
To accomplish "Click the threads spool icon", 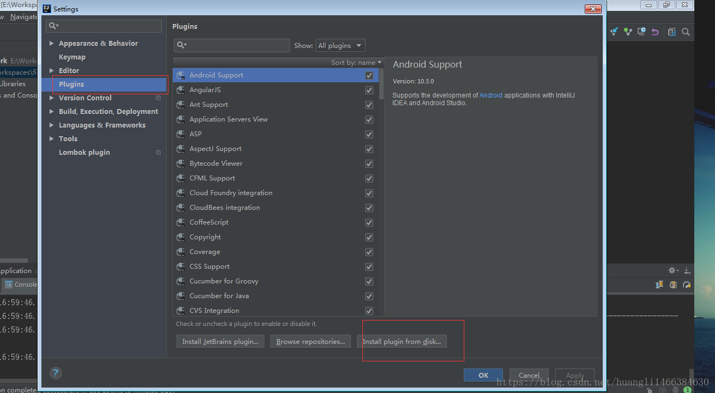I will coord(659,285).
